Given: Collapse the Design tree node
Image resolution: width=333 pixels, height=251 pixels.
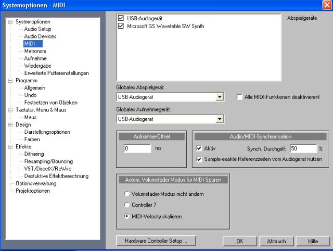Looking at the screenshot, I should tap(10, 124).
